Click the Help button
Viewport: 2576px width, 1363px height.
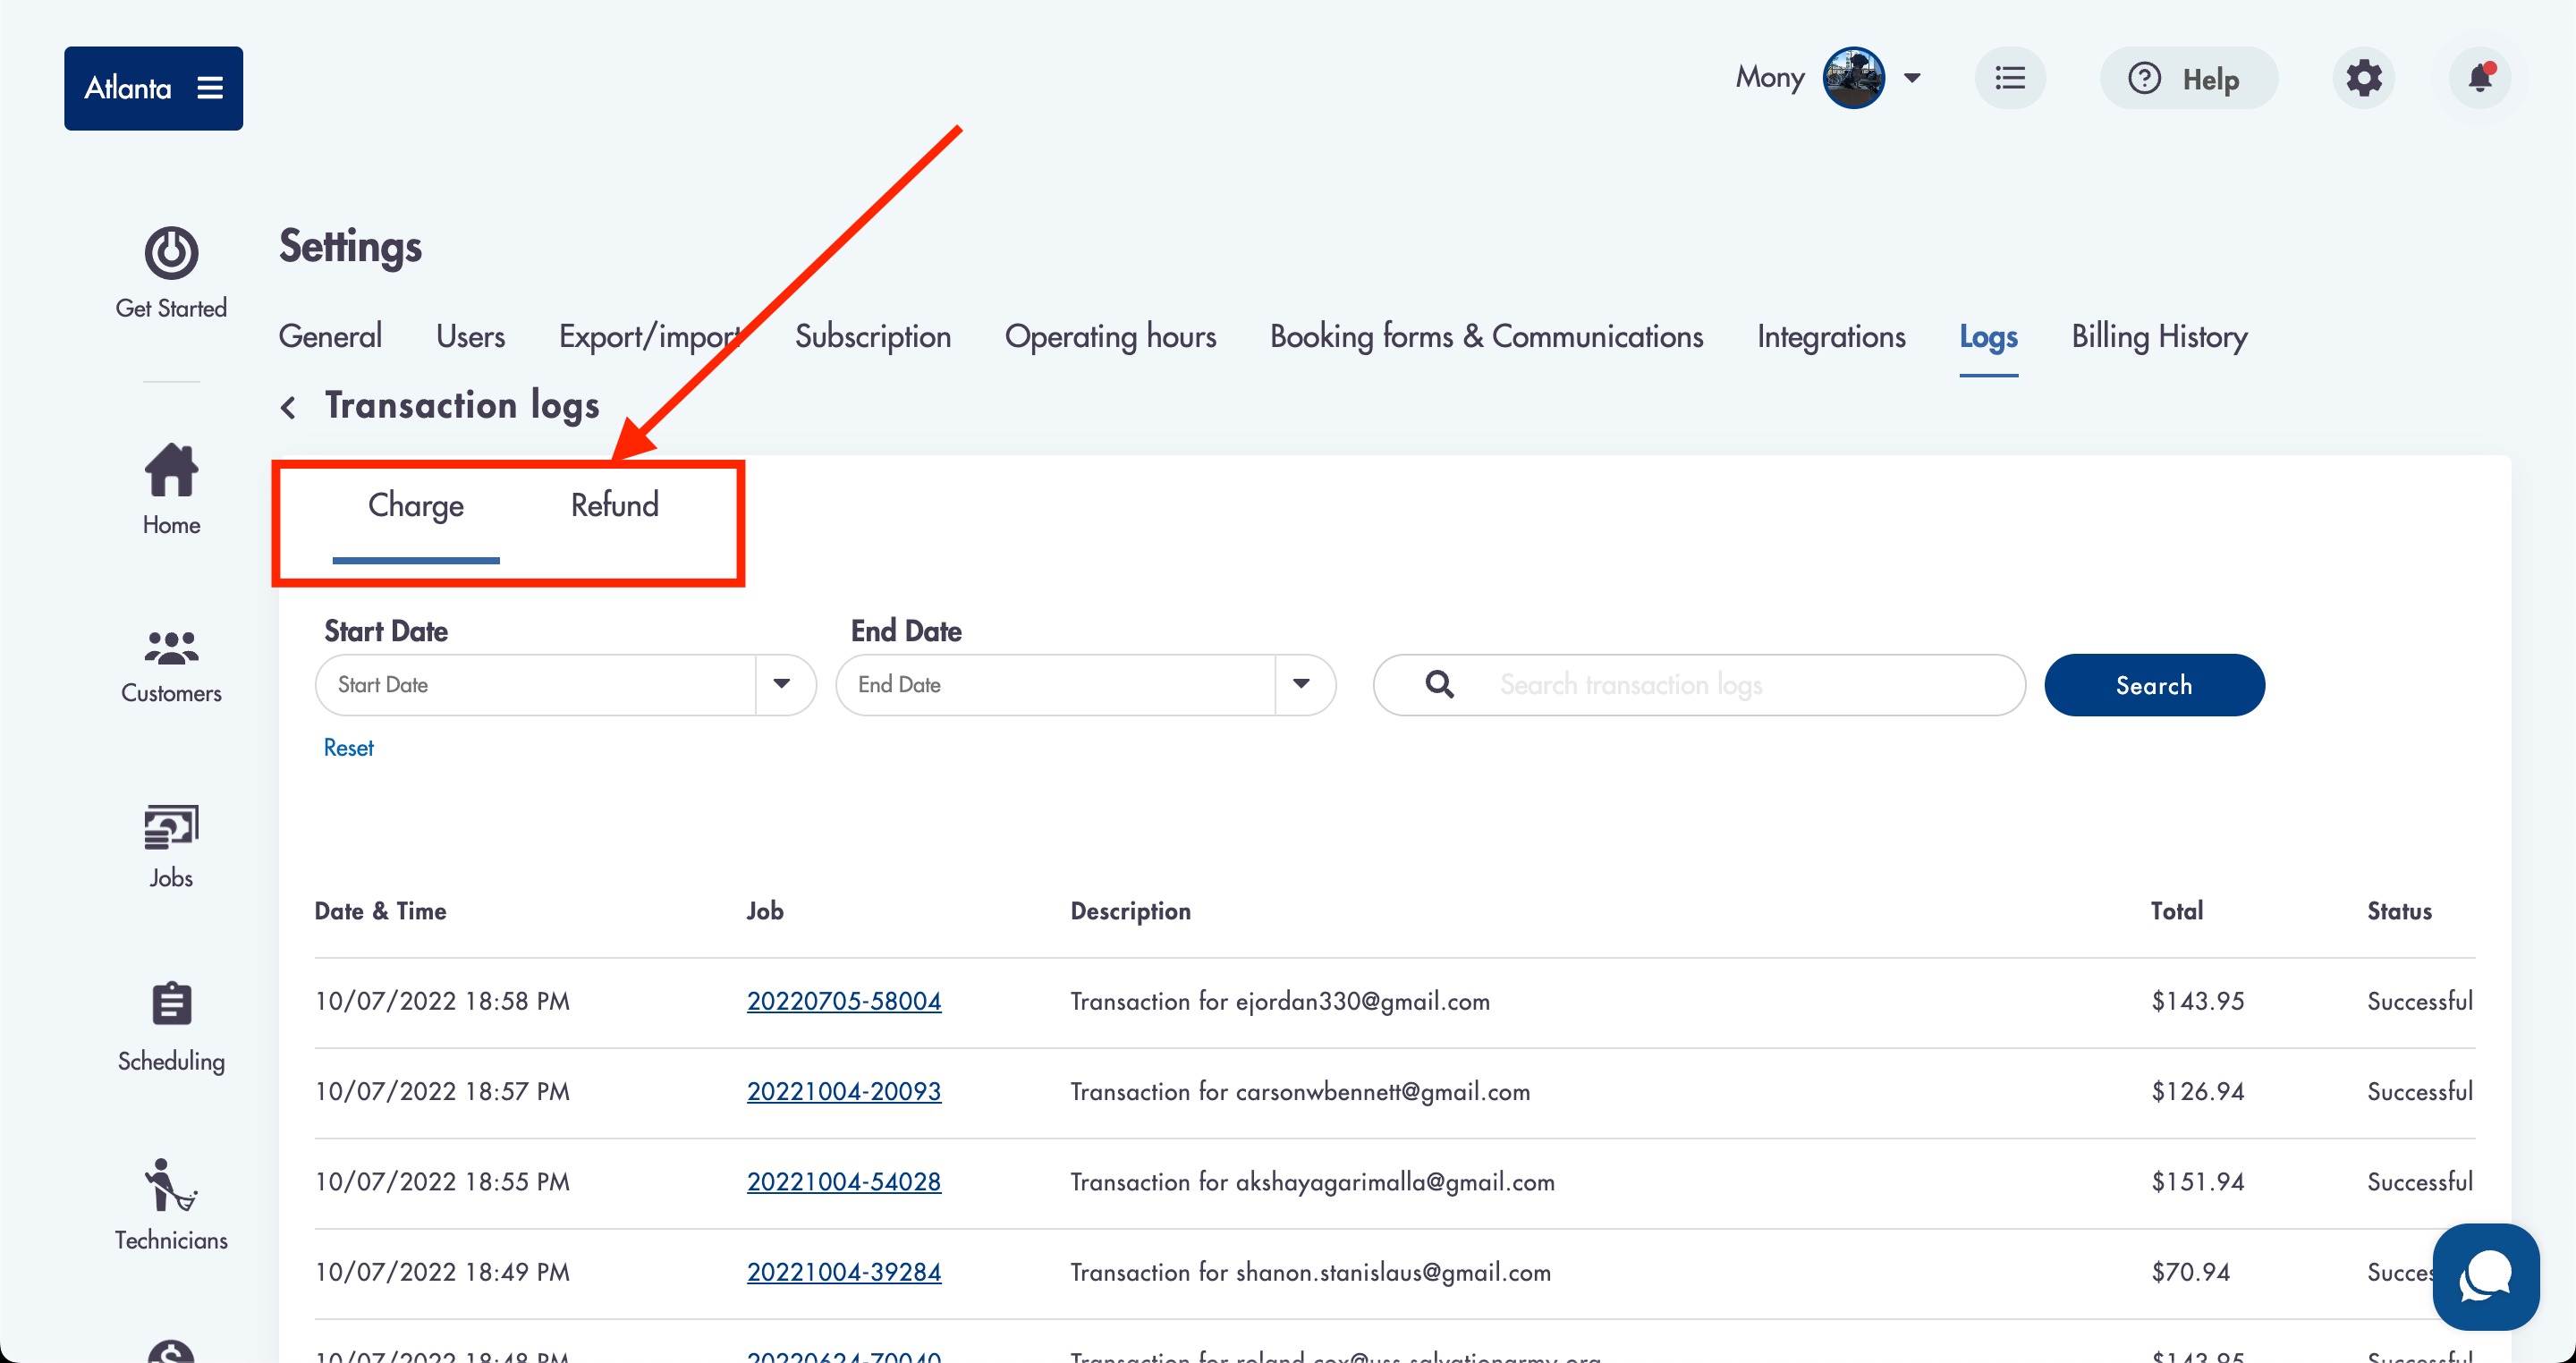2188,78
